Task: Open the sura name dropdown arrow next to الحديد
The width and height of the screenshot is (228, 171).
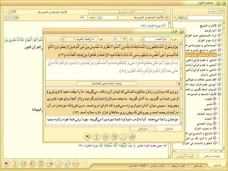Action: coord(143,39)
